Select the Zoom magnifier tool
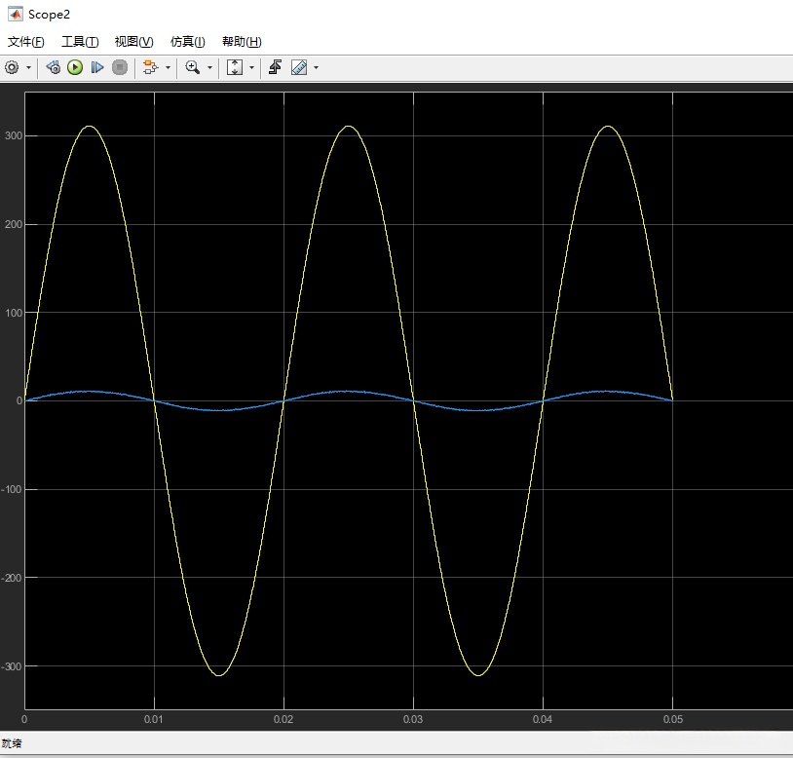This screenshot has height=758, width=793. tap(193, 67)
